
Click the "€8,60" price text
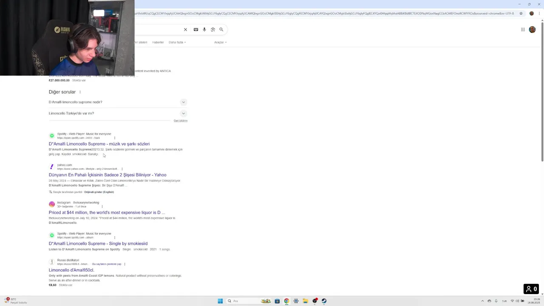[x=53, y=285]
